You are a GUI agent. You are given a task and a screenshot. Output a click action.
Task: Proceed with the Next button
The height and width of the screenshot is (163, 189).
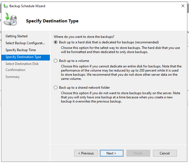111,153
